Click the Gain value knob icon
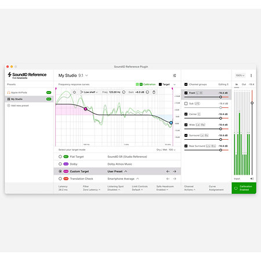The image size is (261, 261). [147, 92]
